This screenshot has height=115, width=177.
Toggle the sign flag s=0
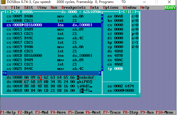(135, 25)
